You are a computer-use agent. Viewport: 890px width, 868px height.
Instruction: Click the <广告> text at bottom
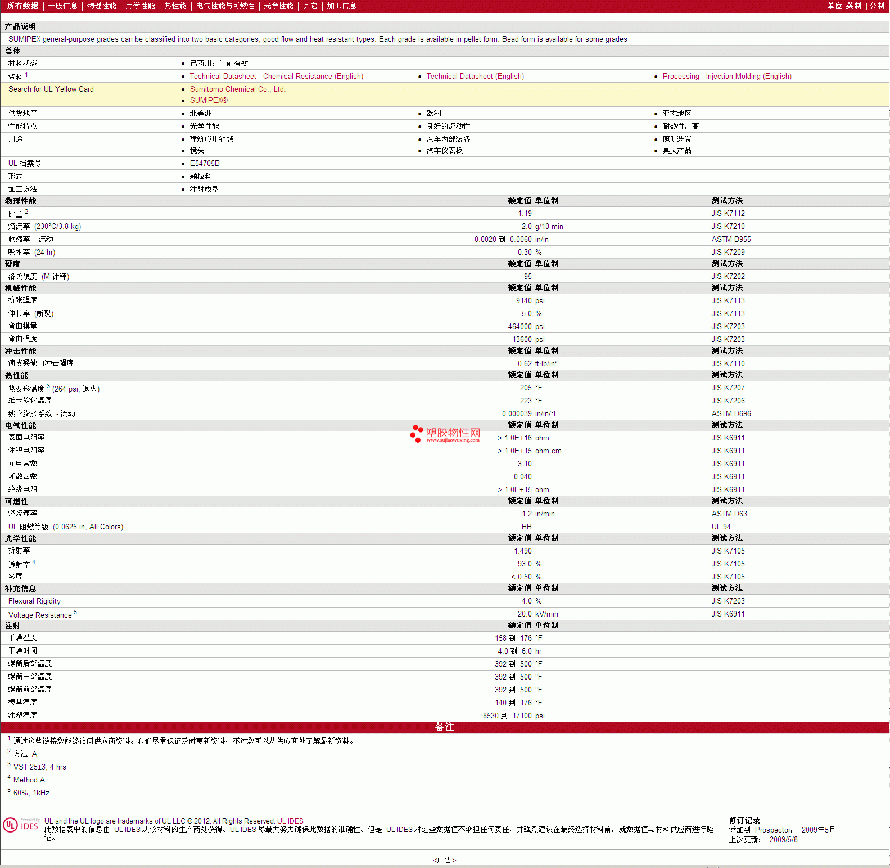(444, 861)
